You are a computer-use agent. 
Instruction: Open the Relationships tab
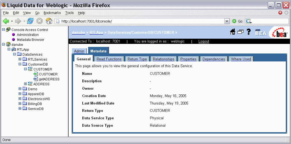coord(164,59)
